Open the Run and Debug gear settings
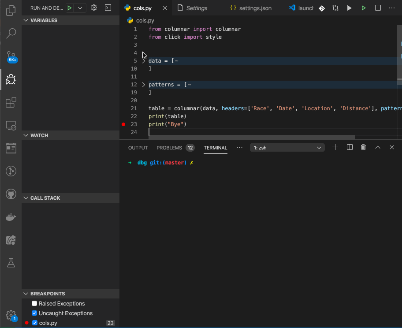The width and height of the screenshot is (402, 328). tap(94, 8)
